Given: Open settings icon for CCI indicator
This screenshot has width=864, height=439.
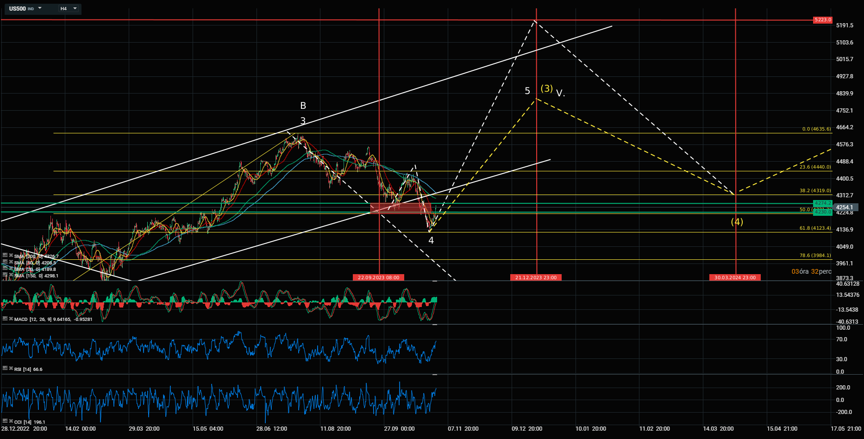Looking at the screenshot, I should click(x=5, y=421).
